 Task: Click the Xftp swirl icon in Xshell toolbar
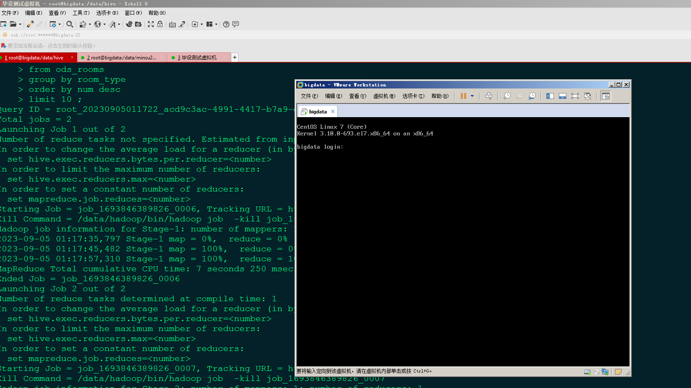129,24
